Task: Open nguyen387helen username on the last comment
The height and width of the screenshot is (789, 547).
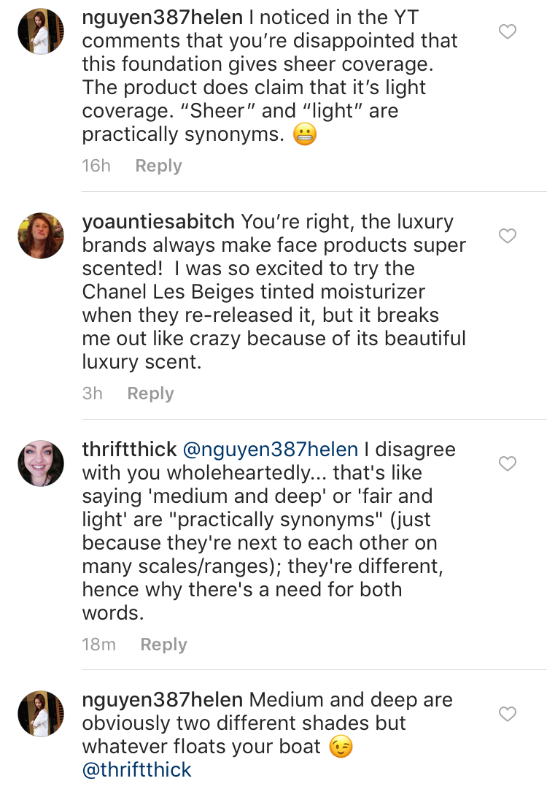Action: pyautogui.click(x=162, y=700)
